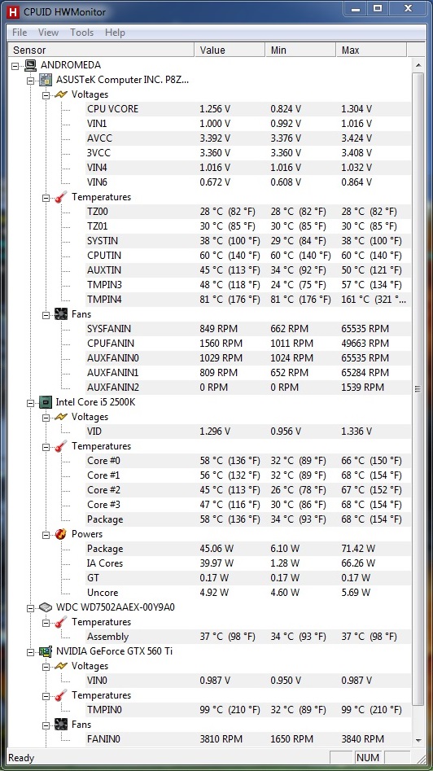Click the HWMonitor red H title icon
The width and height of the screenshot is (433, 771).
[x=15, y=11]
